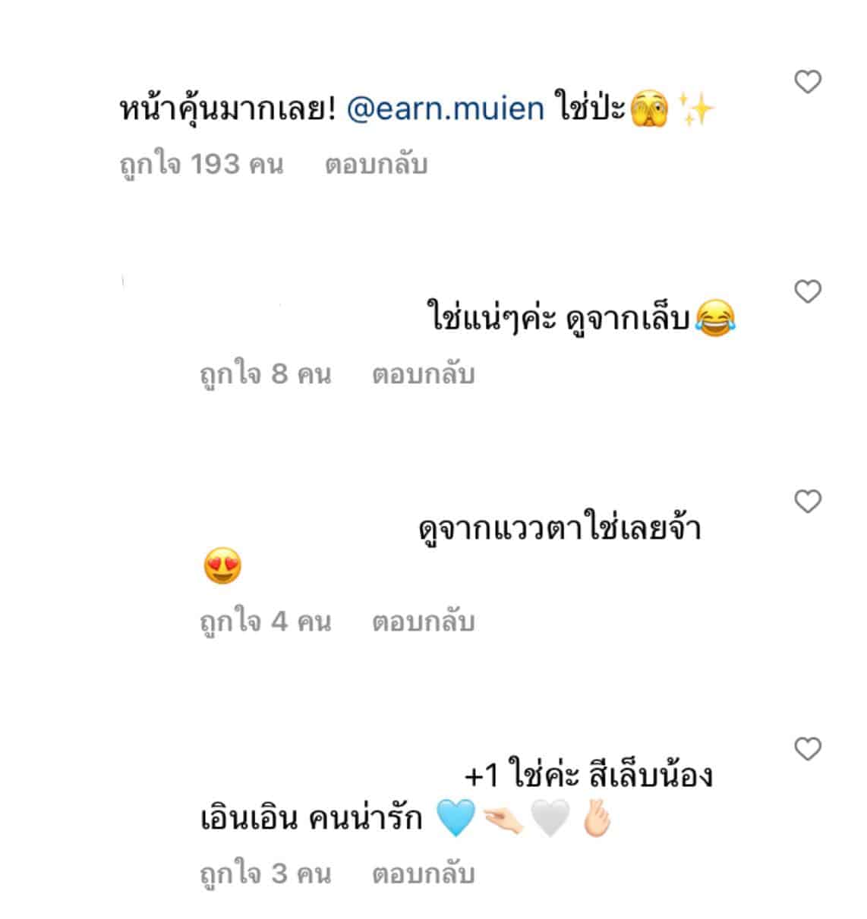The height and width of the screenshot is (919, 867).
Task: Tap ตอบกลับ under the "ดูจากแววตา" comment
Action: tap(423, 622)
